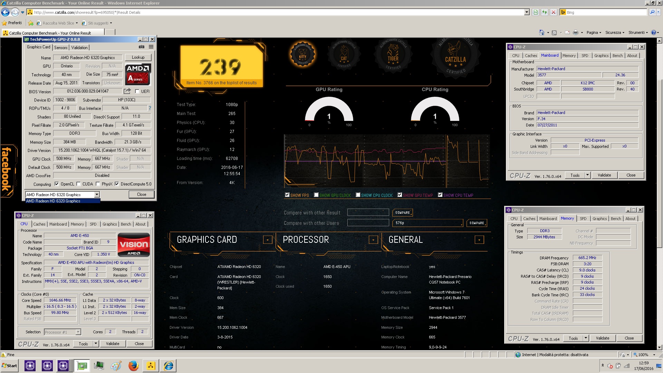Click the Add to favorites star icon
Viewport: 663px width, 373px height.
pos(31,23)
